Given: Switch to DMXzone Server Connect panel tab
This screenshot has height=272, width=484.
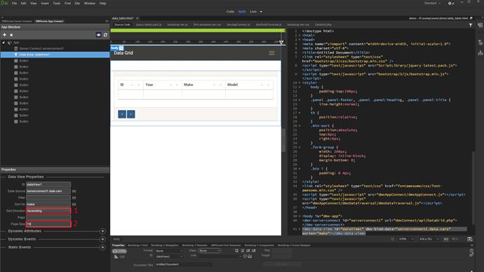Looking at the screenshot, I should coord(17,21).
